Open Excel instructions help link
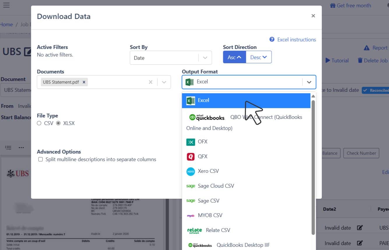 click(x=293, y=39)
